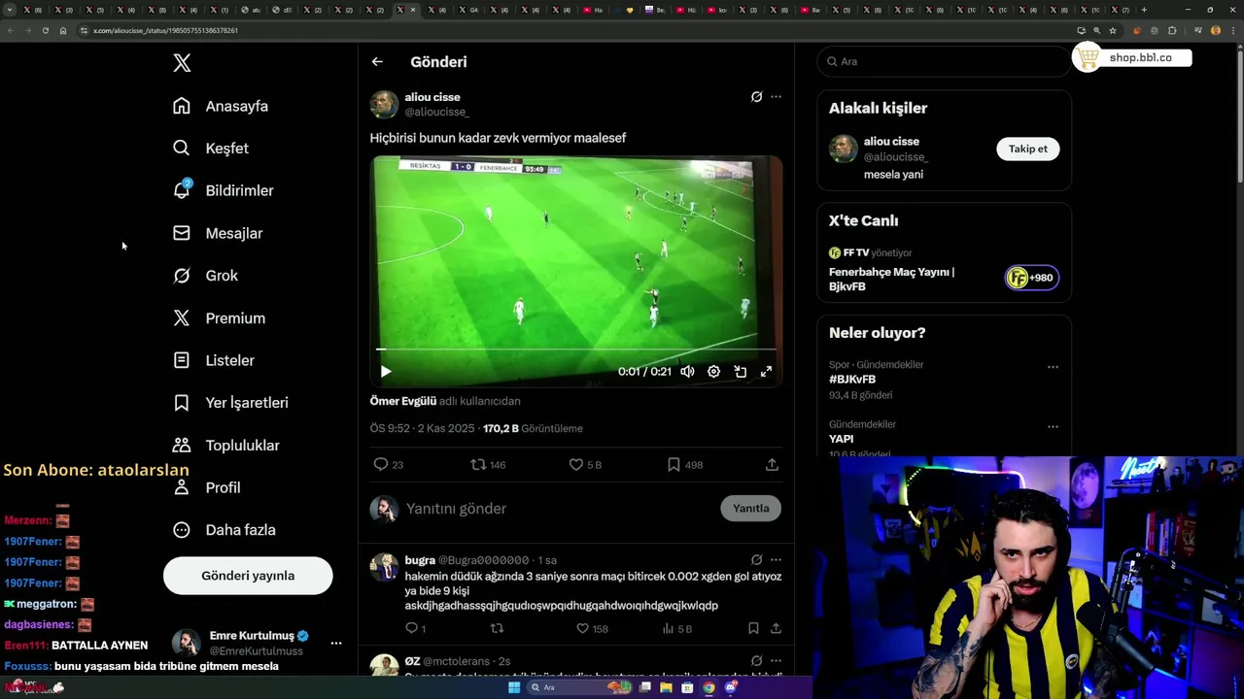Screen dimensions: 1244x699
Task: Open Fenerbahçe Maç Yayını live stream
Action: coord(891,280)
